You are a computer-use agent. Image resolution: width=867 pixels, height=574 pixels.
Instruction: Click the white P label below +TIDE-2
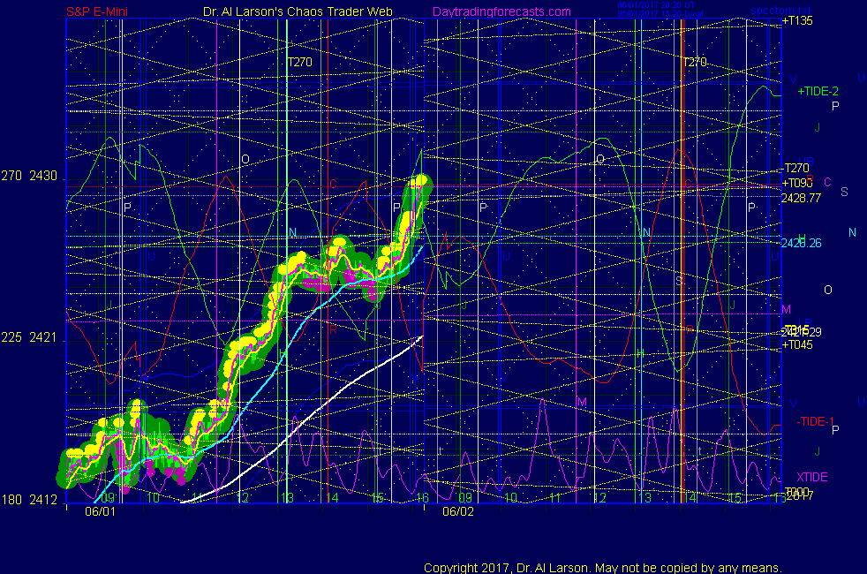tap(835, 106)
